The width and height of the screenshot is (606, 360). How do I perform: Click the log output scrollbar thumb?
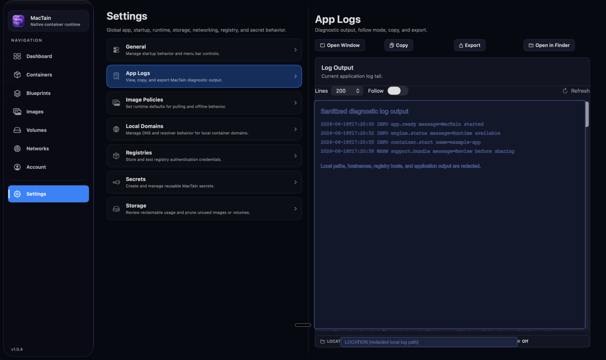click(587, 115)
